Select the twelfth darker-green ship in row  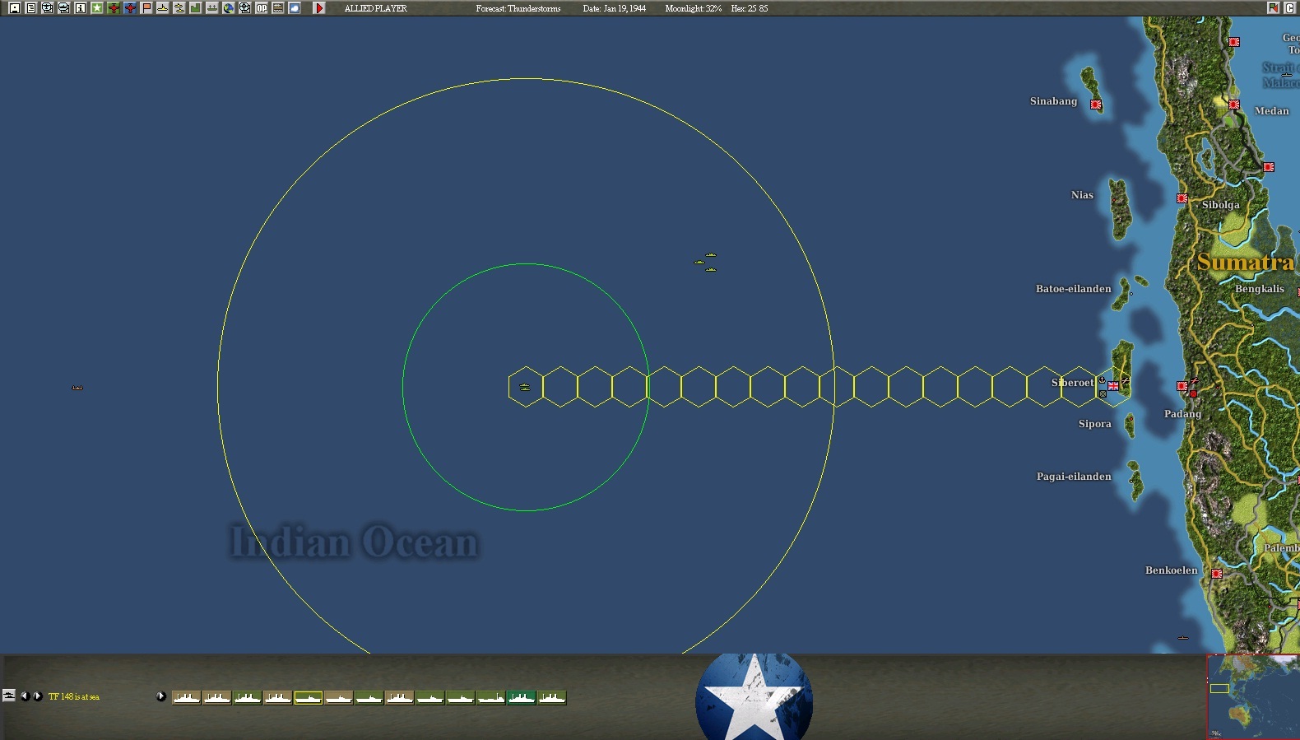522,697
